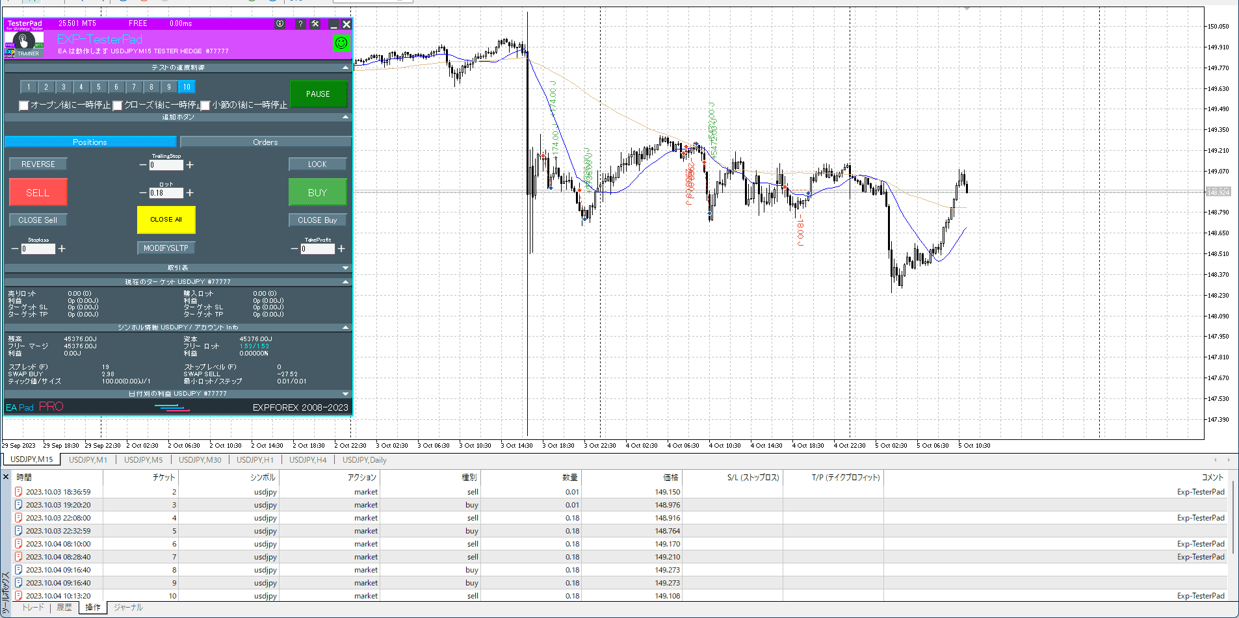Screen dimensions: 1239x618
Task: Click the info icon in TesterPad header
Action: click(280, 24)
